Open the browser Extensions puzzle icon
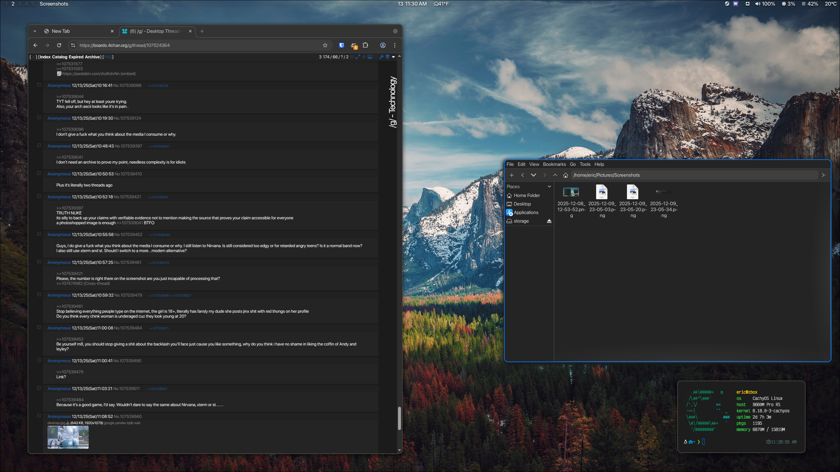Screen dimensions: 840x472 click(x=366, y=45)
